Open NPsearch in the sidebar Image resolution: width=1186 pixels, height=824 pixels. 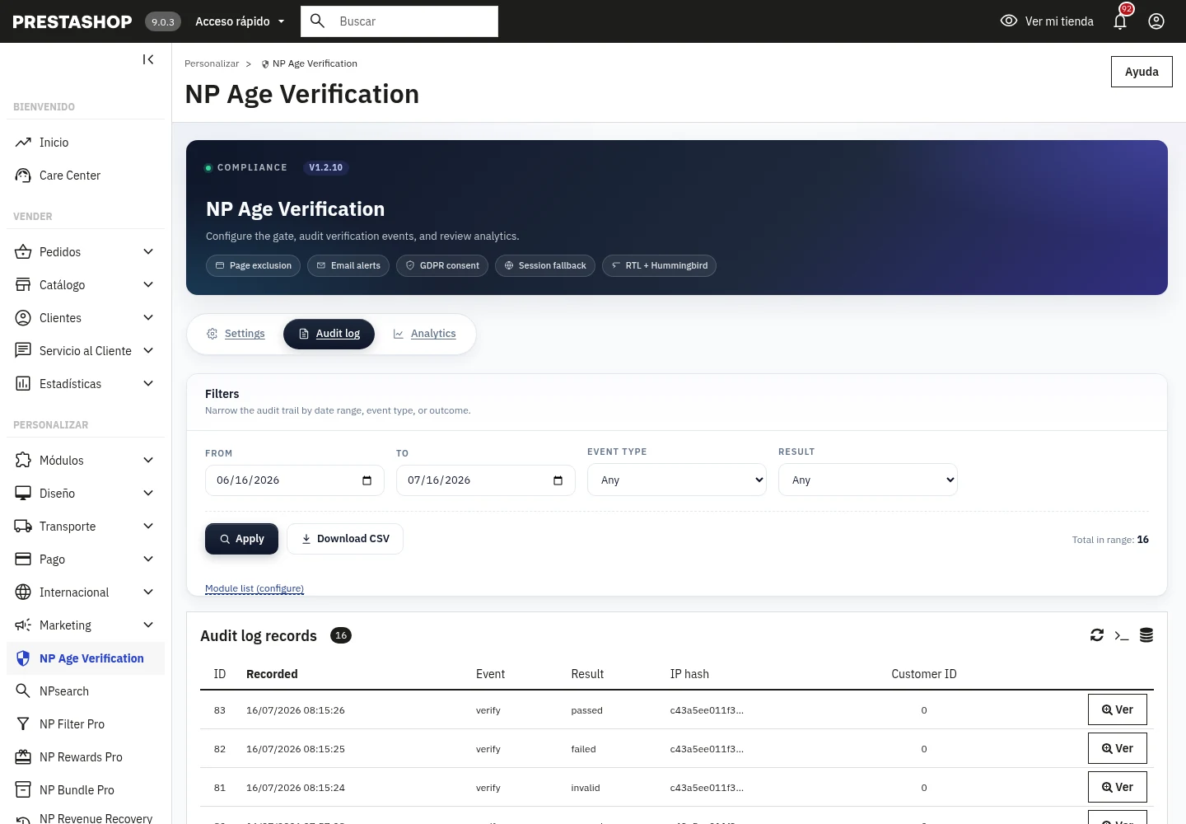pyautogui.click(x=86, y=691)
